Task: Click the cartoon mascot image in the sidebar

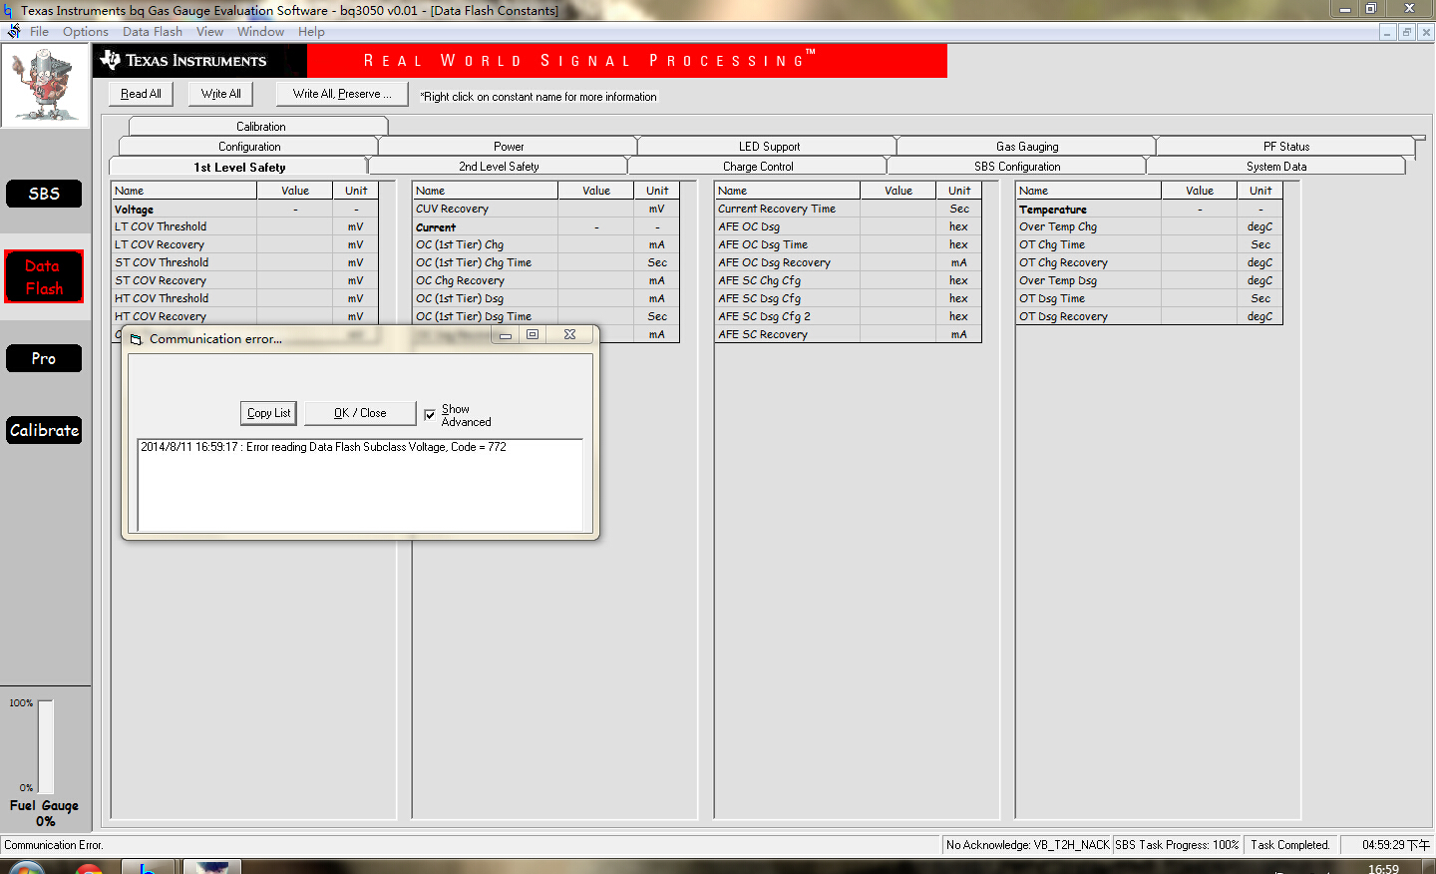Action: (x=45, y=86)
